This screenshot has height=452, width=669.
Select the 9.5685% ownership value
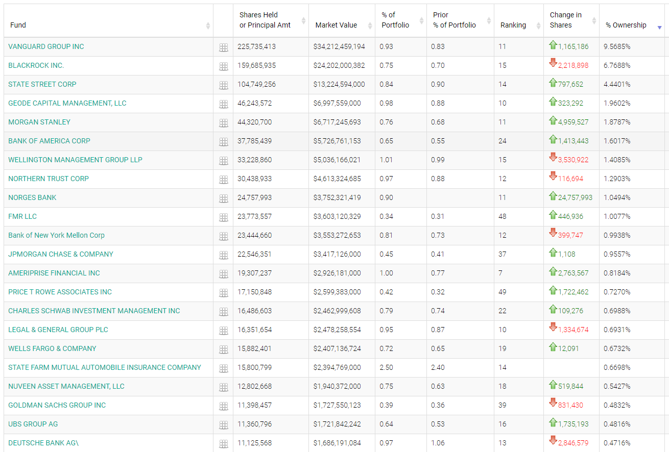coord(617,46)
